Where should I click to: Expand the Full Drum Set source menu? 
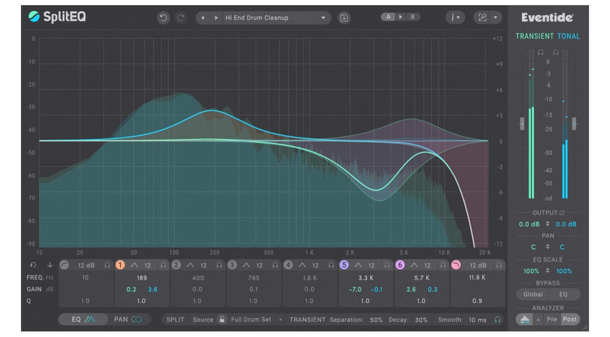point(281,320)
